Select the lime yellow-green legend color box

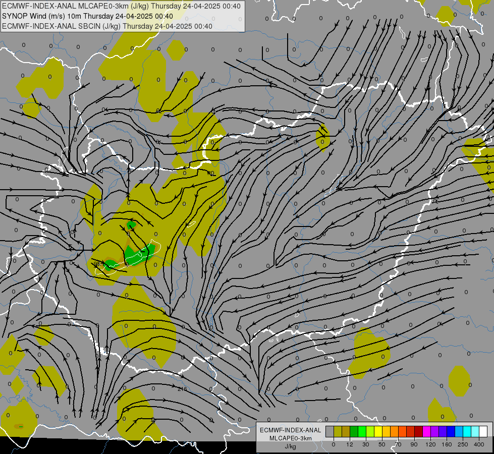(370, 432)
